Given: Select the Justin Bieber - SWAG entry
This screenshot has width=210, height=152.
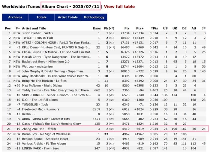Looking at the screenshot, I should [37, 33].
